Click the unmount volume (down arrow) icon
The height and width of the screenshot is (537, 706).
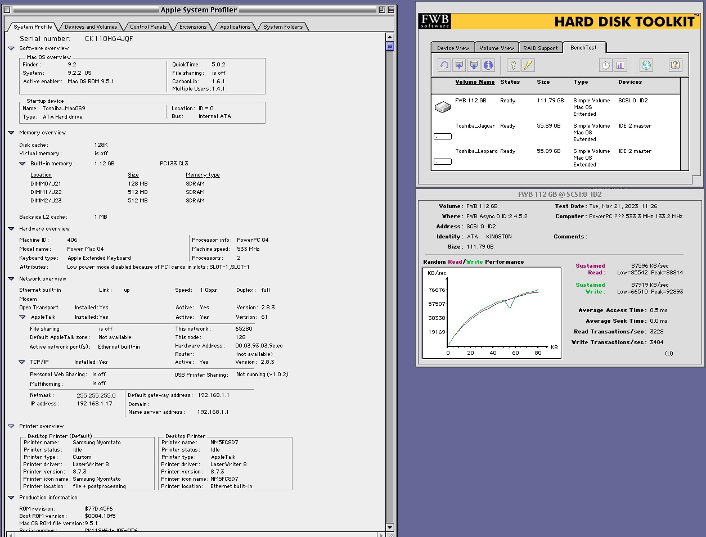pyautogui.click(x=474, y=65)
